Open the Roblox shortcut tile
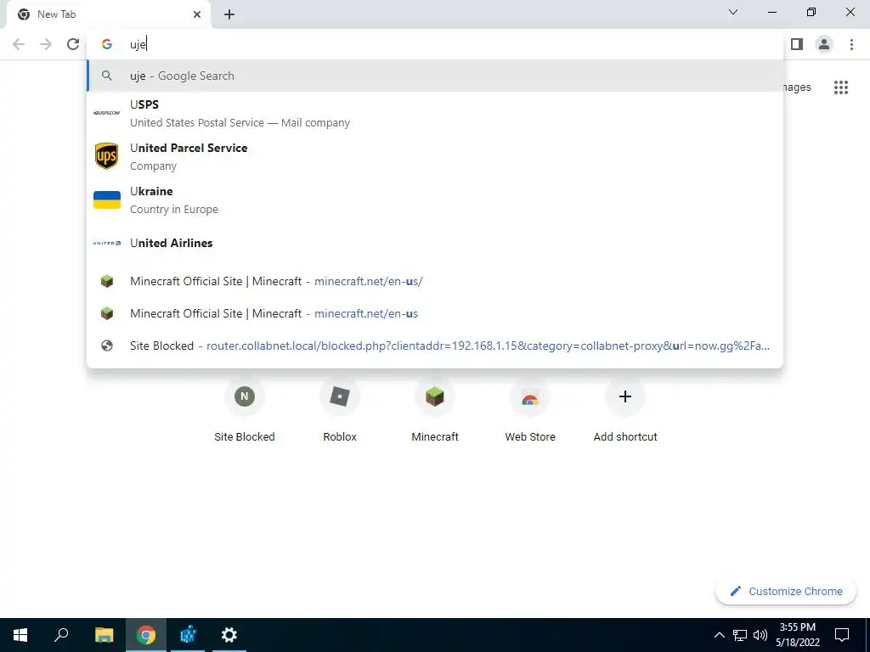This screenshot has height=652, width=870. (340, 410)
